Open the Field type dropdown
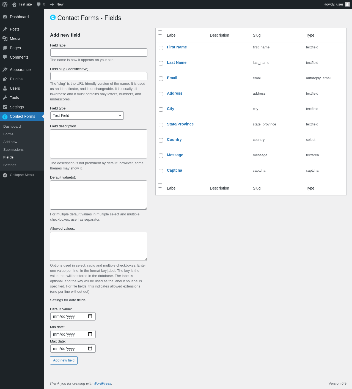 coord(87,116)
